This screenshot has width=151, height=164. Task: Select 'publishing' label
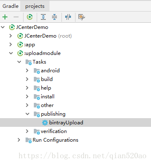pos(53,114)
